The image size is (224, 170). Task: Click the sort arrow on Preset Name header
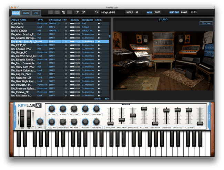pos(35,20)
